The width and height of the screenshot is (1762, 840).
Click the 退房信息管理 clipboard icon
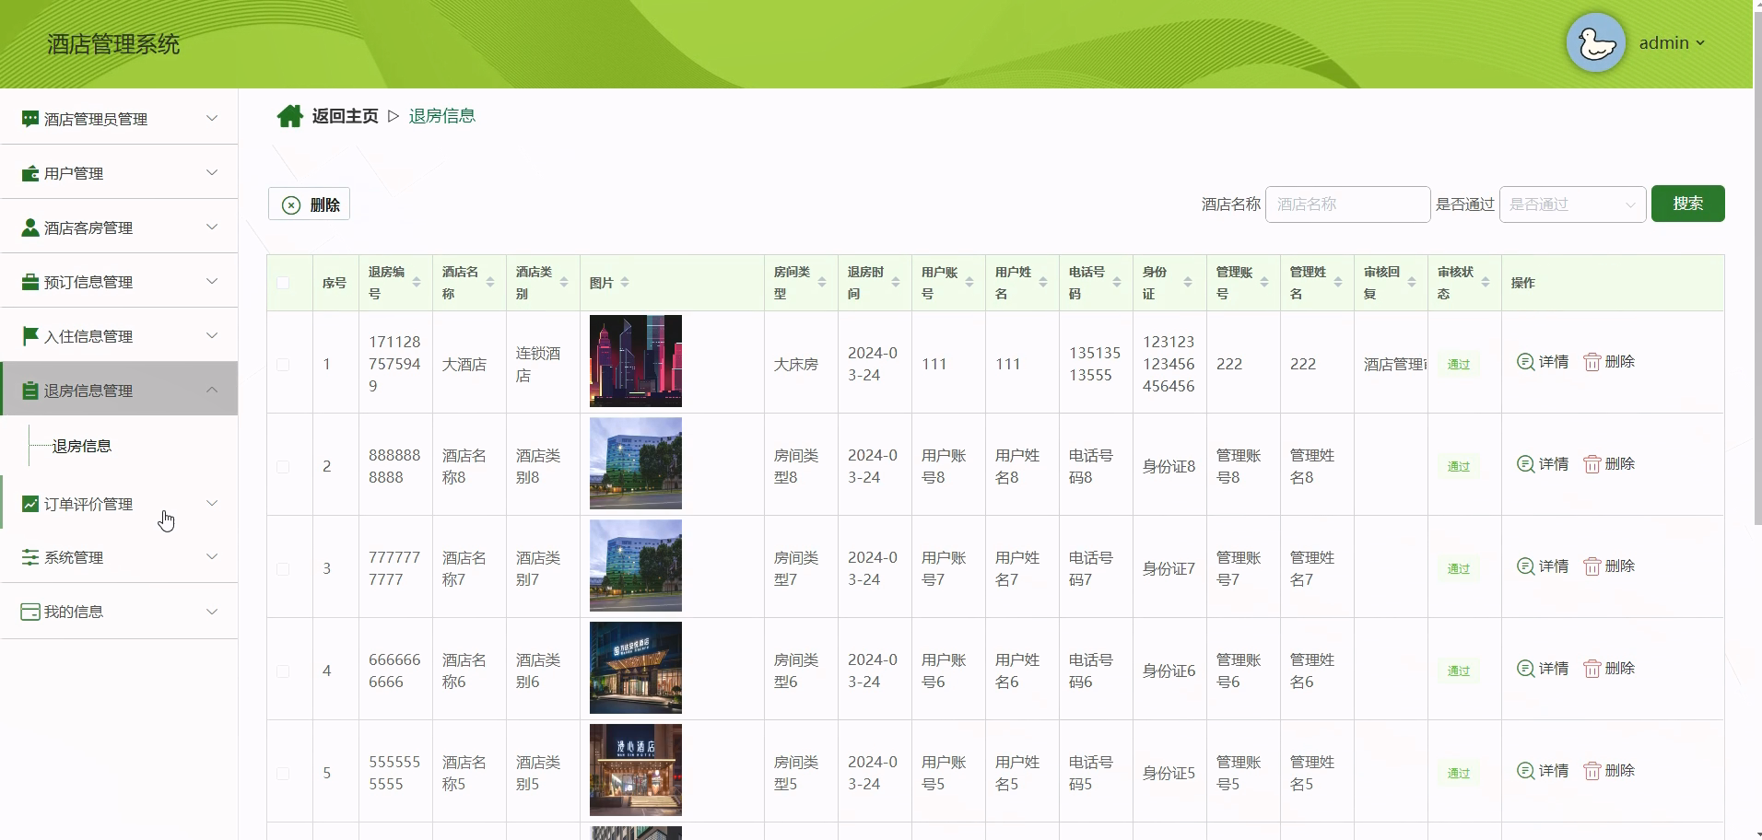[30, 391]
